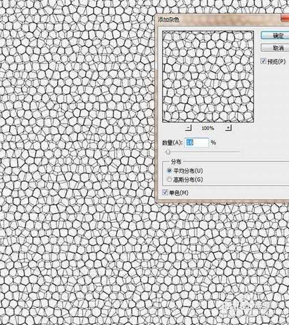
Task: Select the 平均分布(U) radio option
Action: click(169, 171)
